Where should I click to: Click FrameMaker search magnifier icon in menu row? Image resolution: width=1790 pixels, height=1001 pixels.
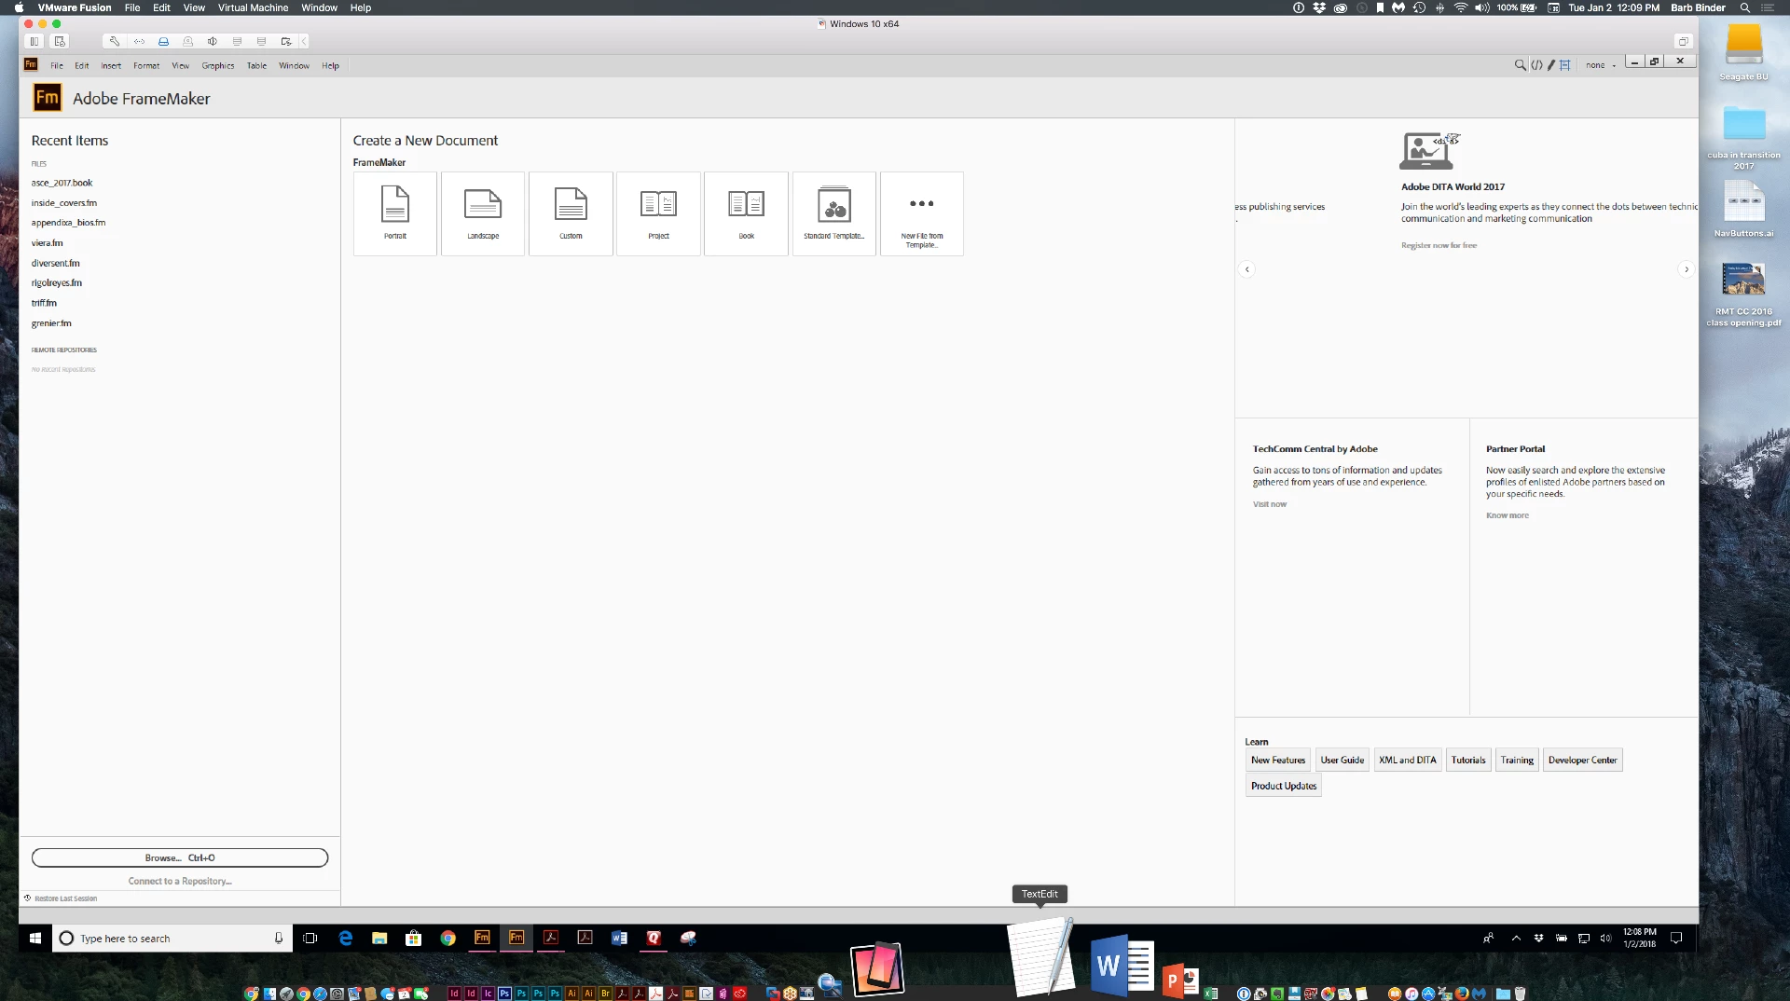[1521, 65]
